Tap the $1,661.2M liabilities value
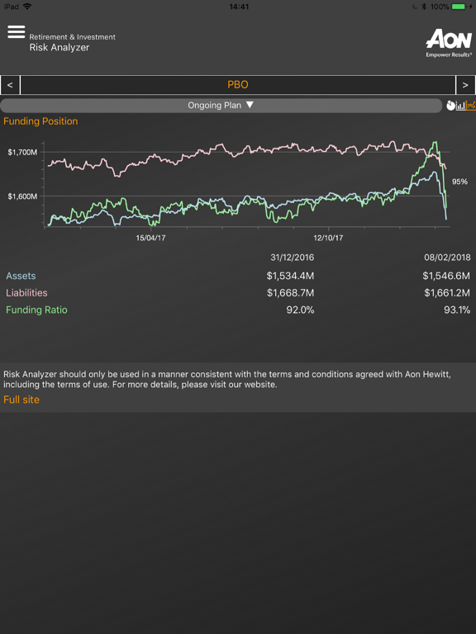 click(447, 293)
